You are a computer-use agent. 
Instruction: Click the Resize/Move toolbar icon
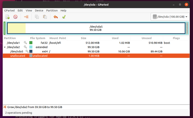[26, 17]
